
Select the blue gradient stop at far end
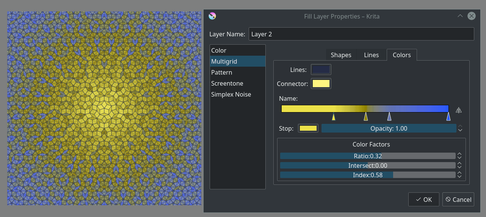pyautogui.click(x=448, y=117)
